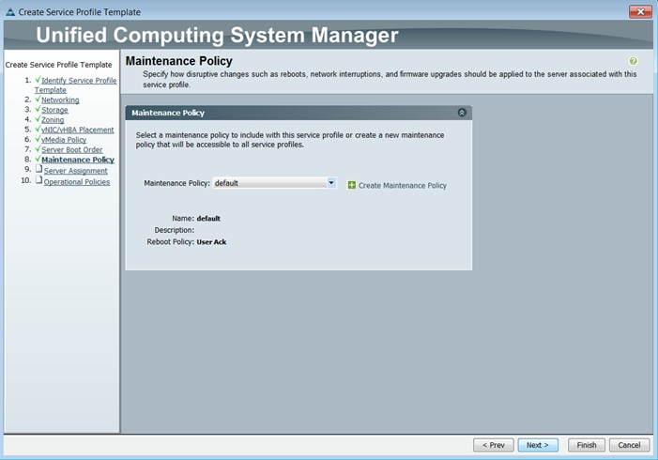Click the Name value default
The height and width of the screenshot is (460, 658).
pyautogui.click(x=208, y=219)
